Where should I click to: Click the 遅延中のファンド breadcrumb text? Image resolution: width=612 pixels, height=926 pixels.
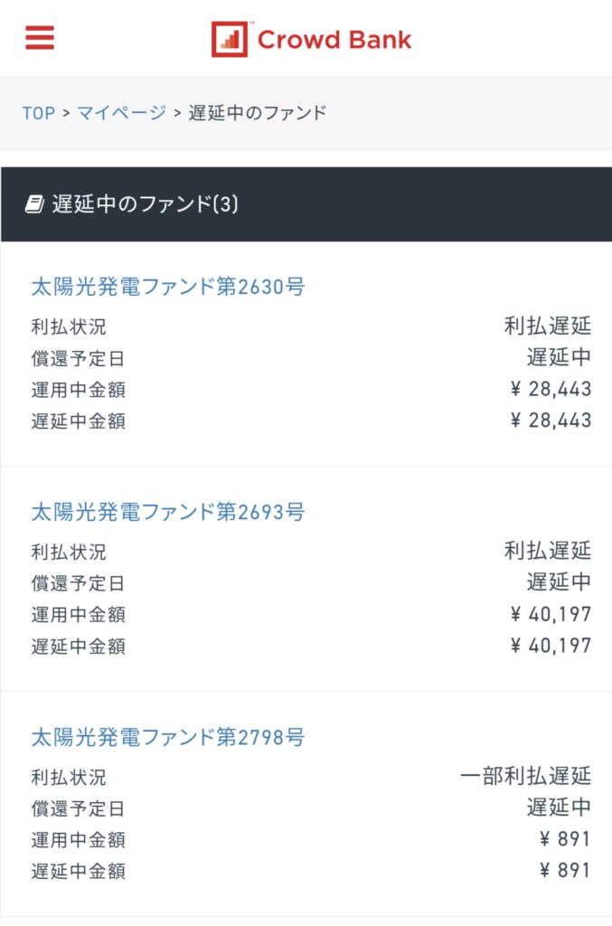tap(258, 113)
